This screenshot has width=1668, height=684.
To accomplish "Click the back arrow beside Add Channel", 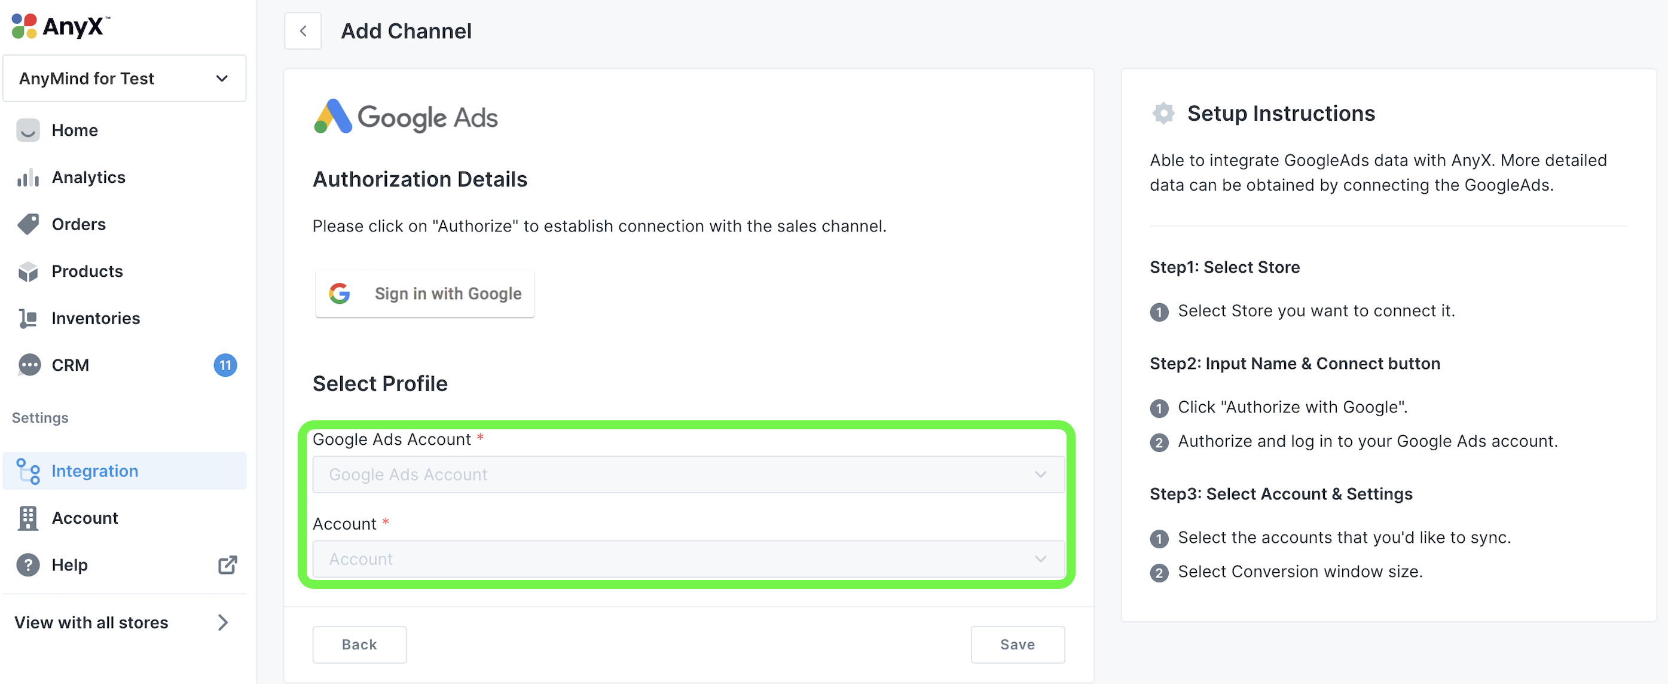I will [x=303, y=31].
